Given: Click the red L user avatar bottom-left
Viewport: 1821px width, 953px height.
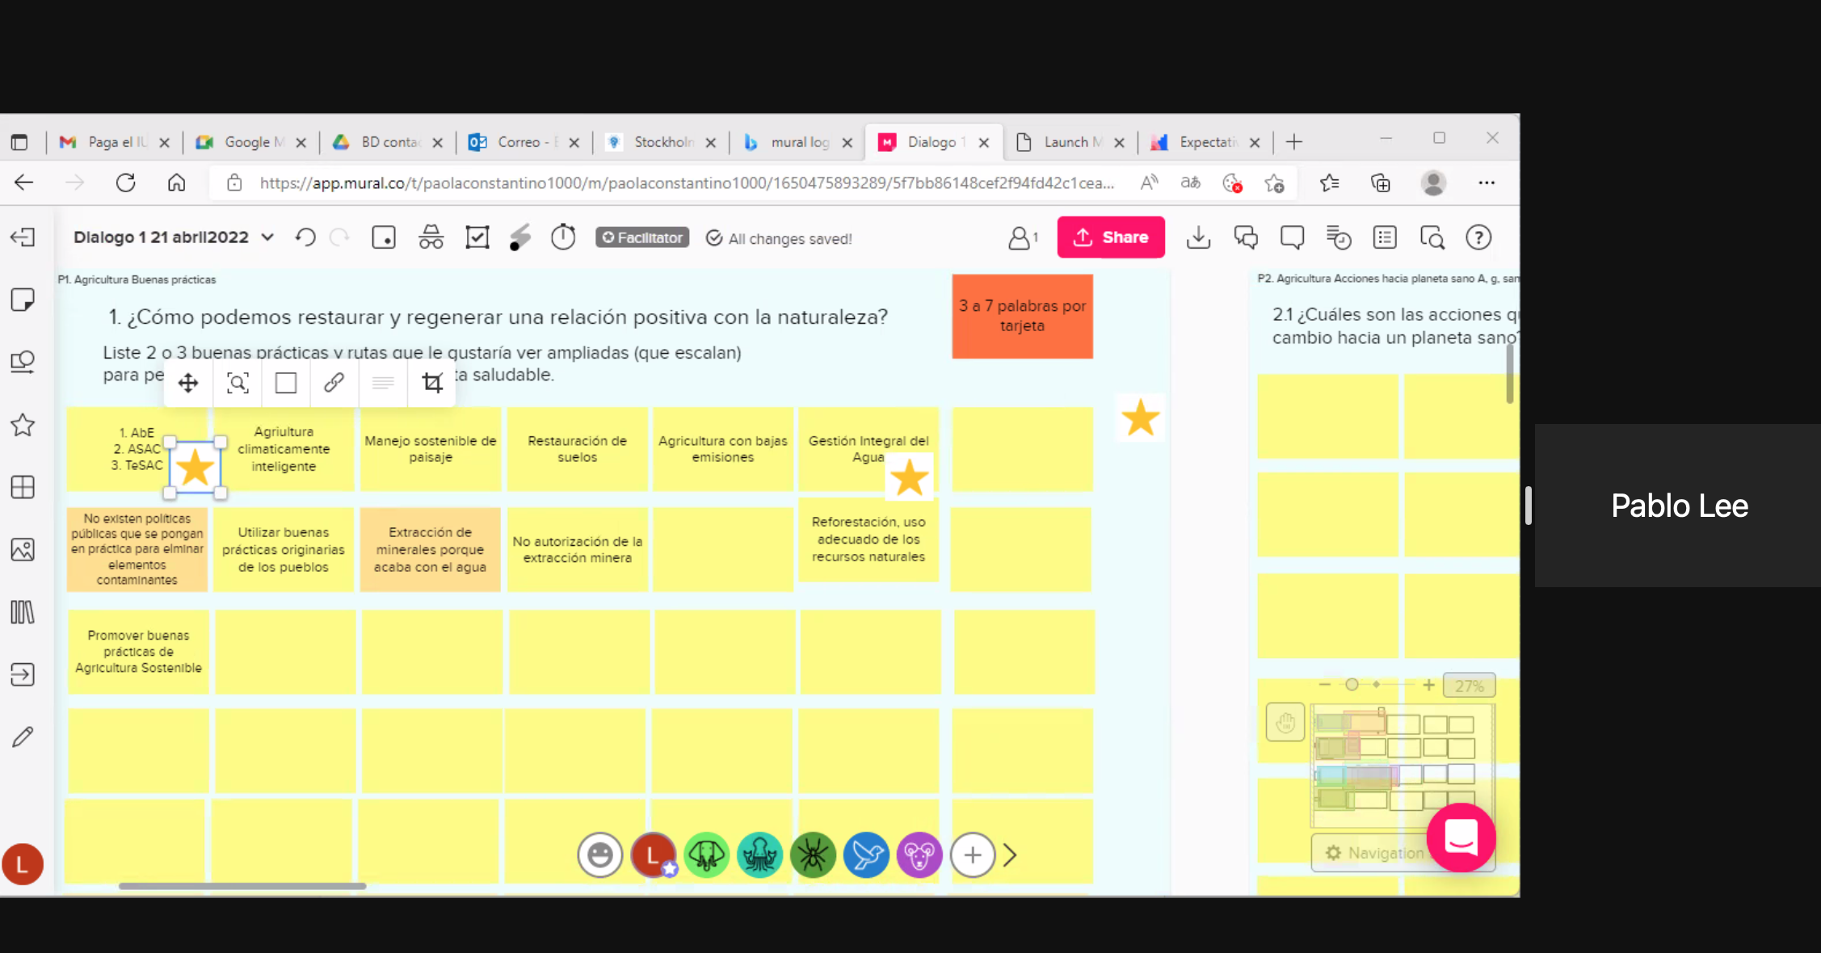Looking at the screenshot, I should 23,864.
